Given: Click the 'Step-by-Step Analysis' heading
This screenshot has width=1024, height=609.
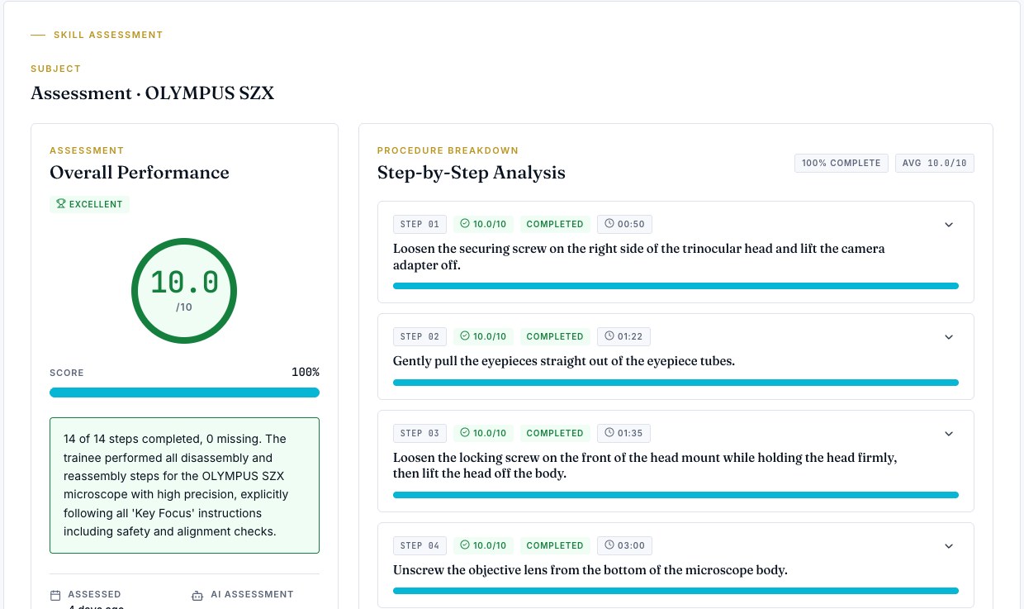Looking at the screenshot, I should coord(472,173).
